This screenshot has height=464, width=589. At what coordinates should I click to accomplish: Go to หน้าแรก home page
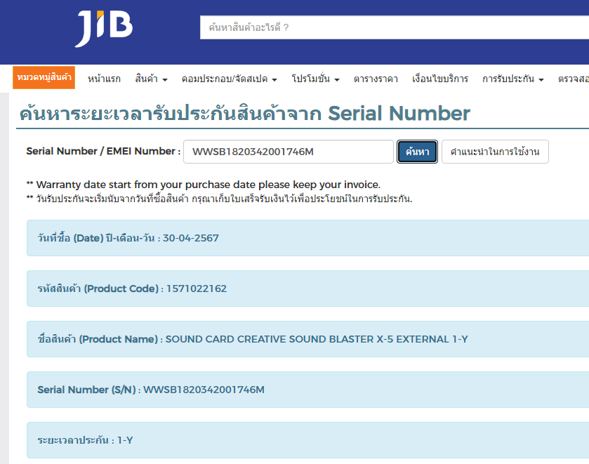click(x=104, y=79)
